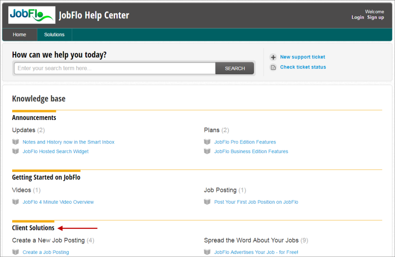
Task: Open the Videos folder heading
Action: point(22,190)
